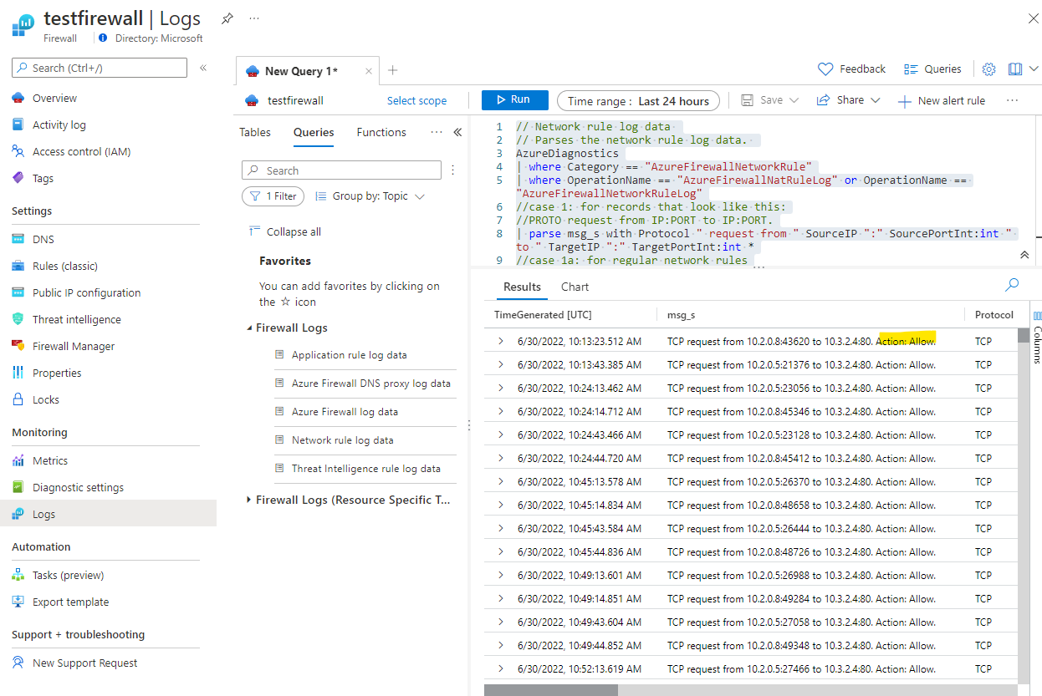Open query settings gear icon
The width and height of the screenshot is (1042, 696).
(988, 69)
